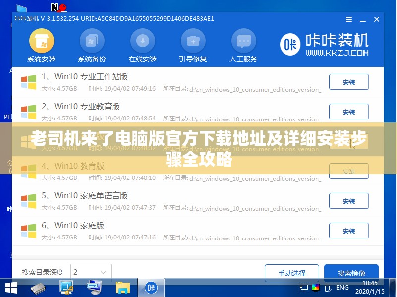Select the Win10 家庭单语言版 row title
This screenshot has width=397, height=297.
85,195
